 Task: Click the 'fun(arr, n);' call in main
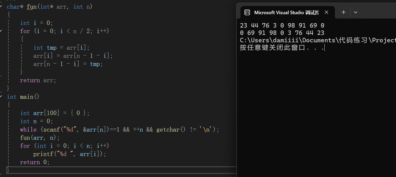point(40,138)
